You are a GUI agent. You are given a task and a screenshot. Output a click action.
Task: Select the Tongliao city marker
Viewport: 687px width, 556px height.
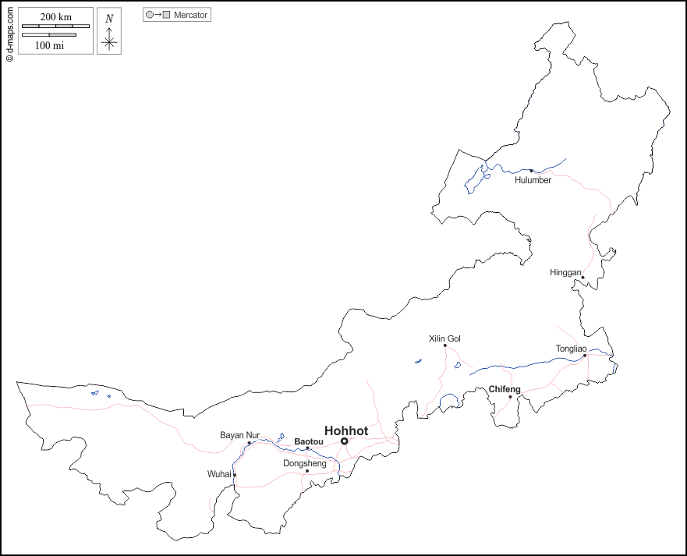[x=585, y=356]
